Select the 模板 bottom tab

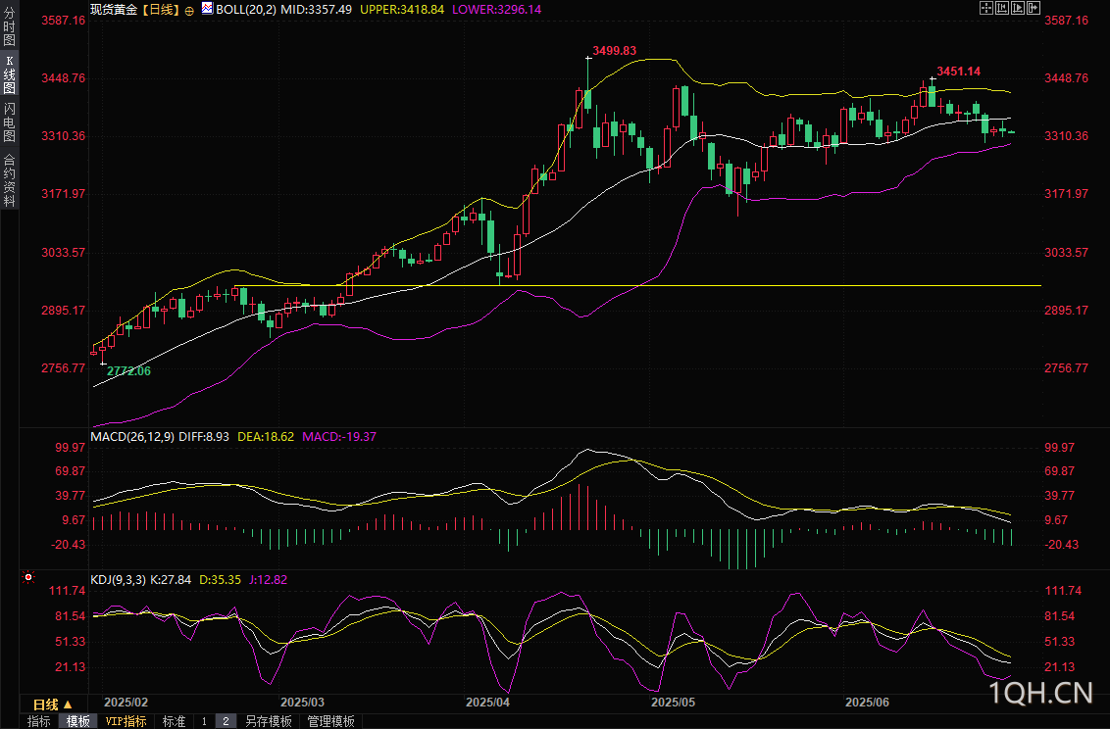point(77,721)
